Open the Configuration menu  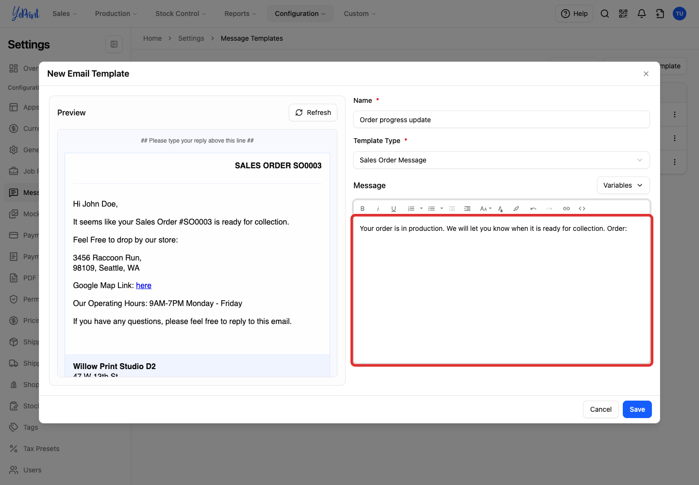pos(300,14)
